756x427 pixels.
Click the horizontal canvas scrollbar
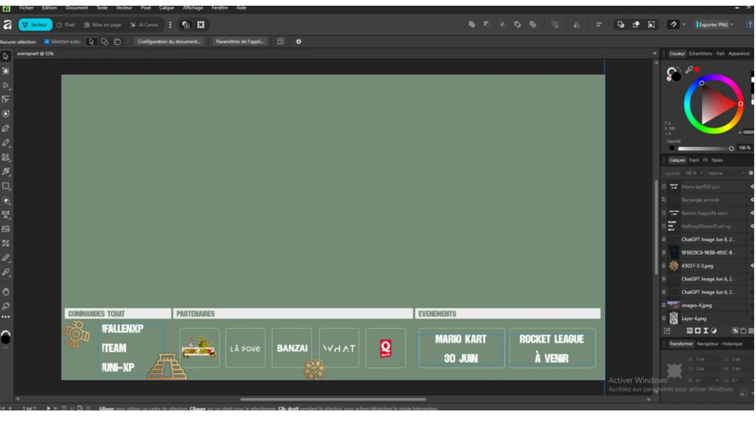pyautogui.click(x=333, y=399)
